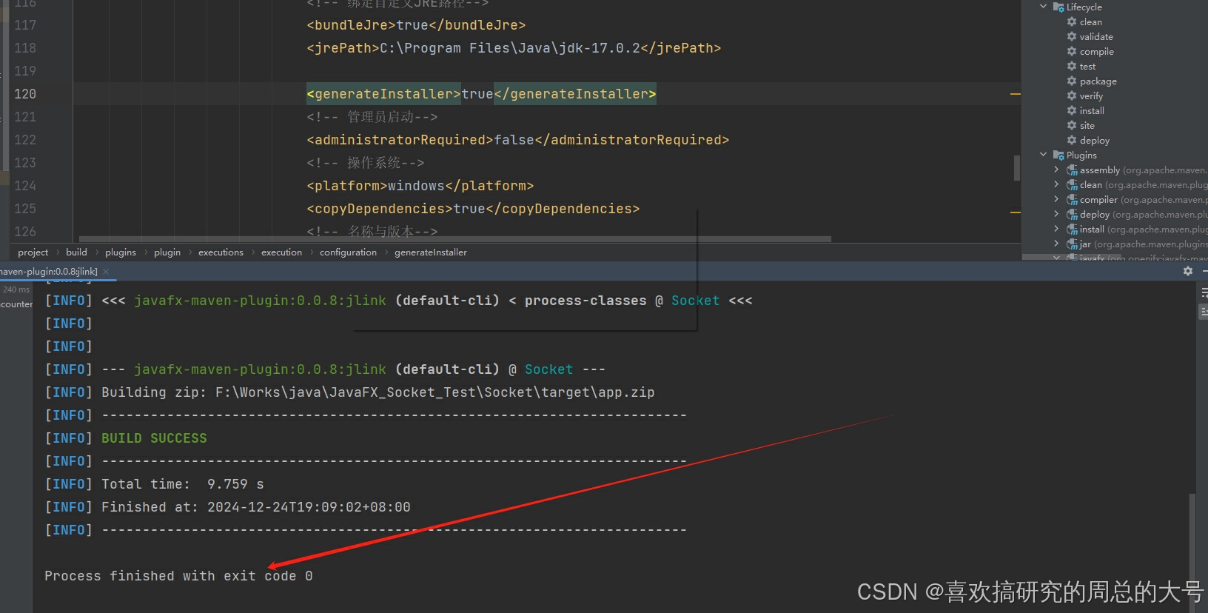
Task: Click the copyDependencies opening tag
Action: pos(380,209)
